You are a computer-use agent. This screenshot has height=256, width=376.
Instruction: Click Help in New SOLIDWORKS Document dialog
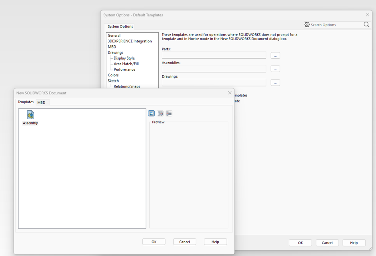pyautogui.click(x=215, y=242)
